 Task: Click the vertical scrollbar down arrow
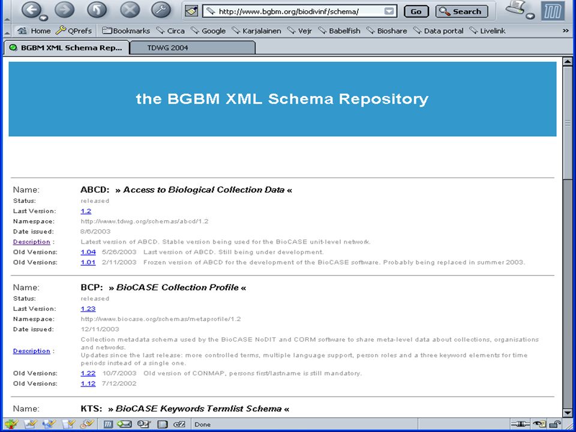568,413
